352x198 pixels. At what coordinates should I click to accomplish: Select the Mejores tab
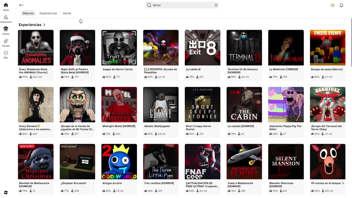pyautogui.click(x=28, y=13)
